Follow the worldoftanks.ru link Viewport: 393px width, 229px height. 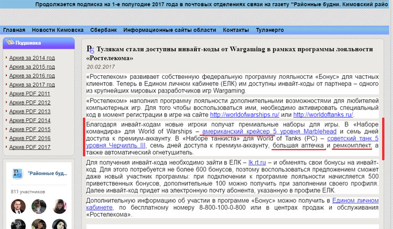click(x=323, y=114)
